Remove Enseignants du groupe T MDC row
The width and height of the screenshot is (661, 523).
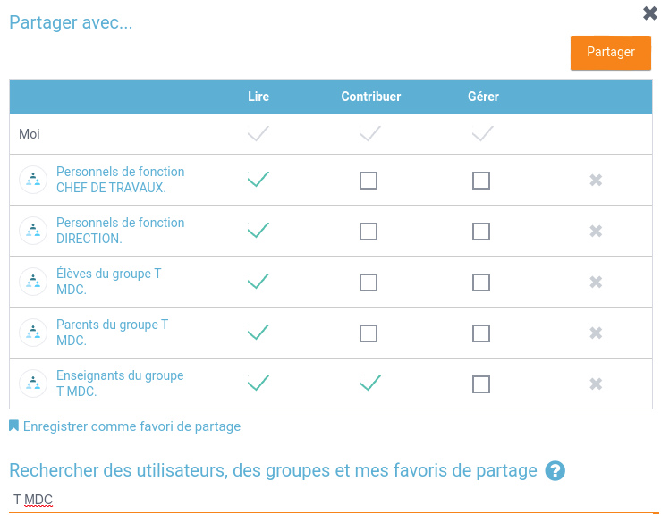pos(596,384)
